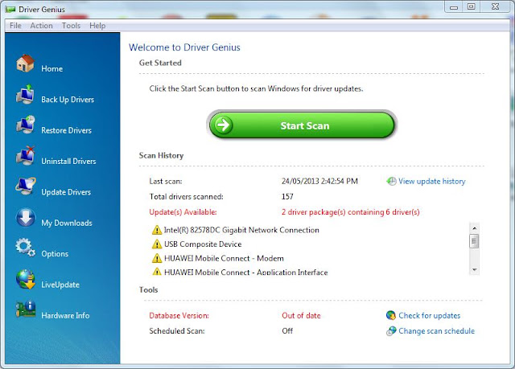Click the My Downloads arrow icon
515x369 pixels.
pos(25,217)
